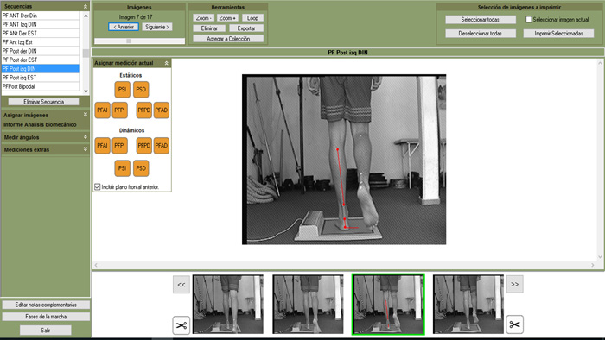The height and width of the screenshot is (340, 605).
Task: Select sequence PF Post der DIN
Action: tap(40, 51)
